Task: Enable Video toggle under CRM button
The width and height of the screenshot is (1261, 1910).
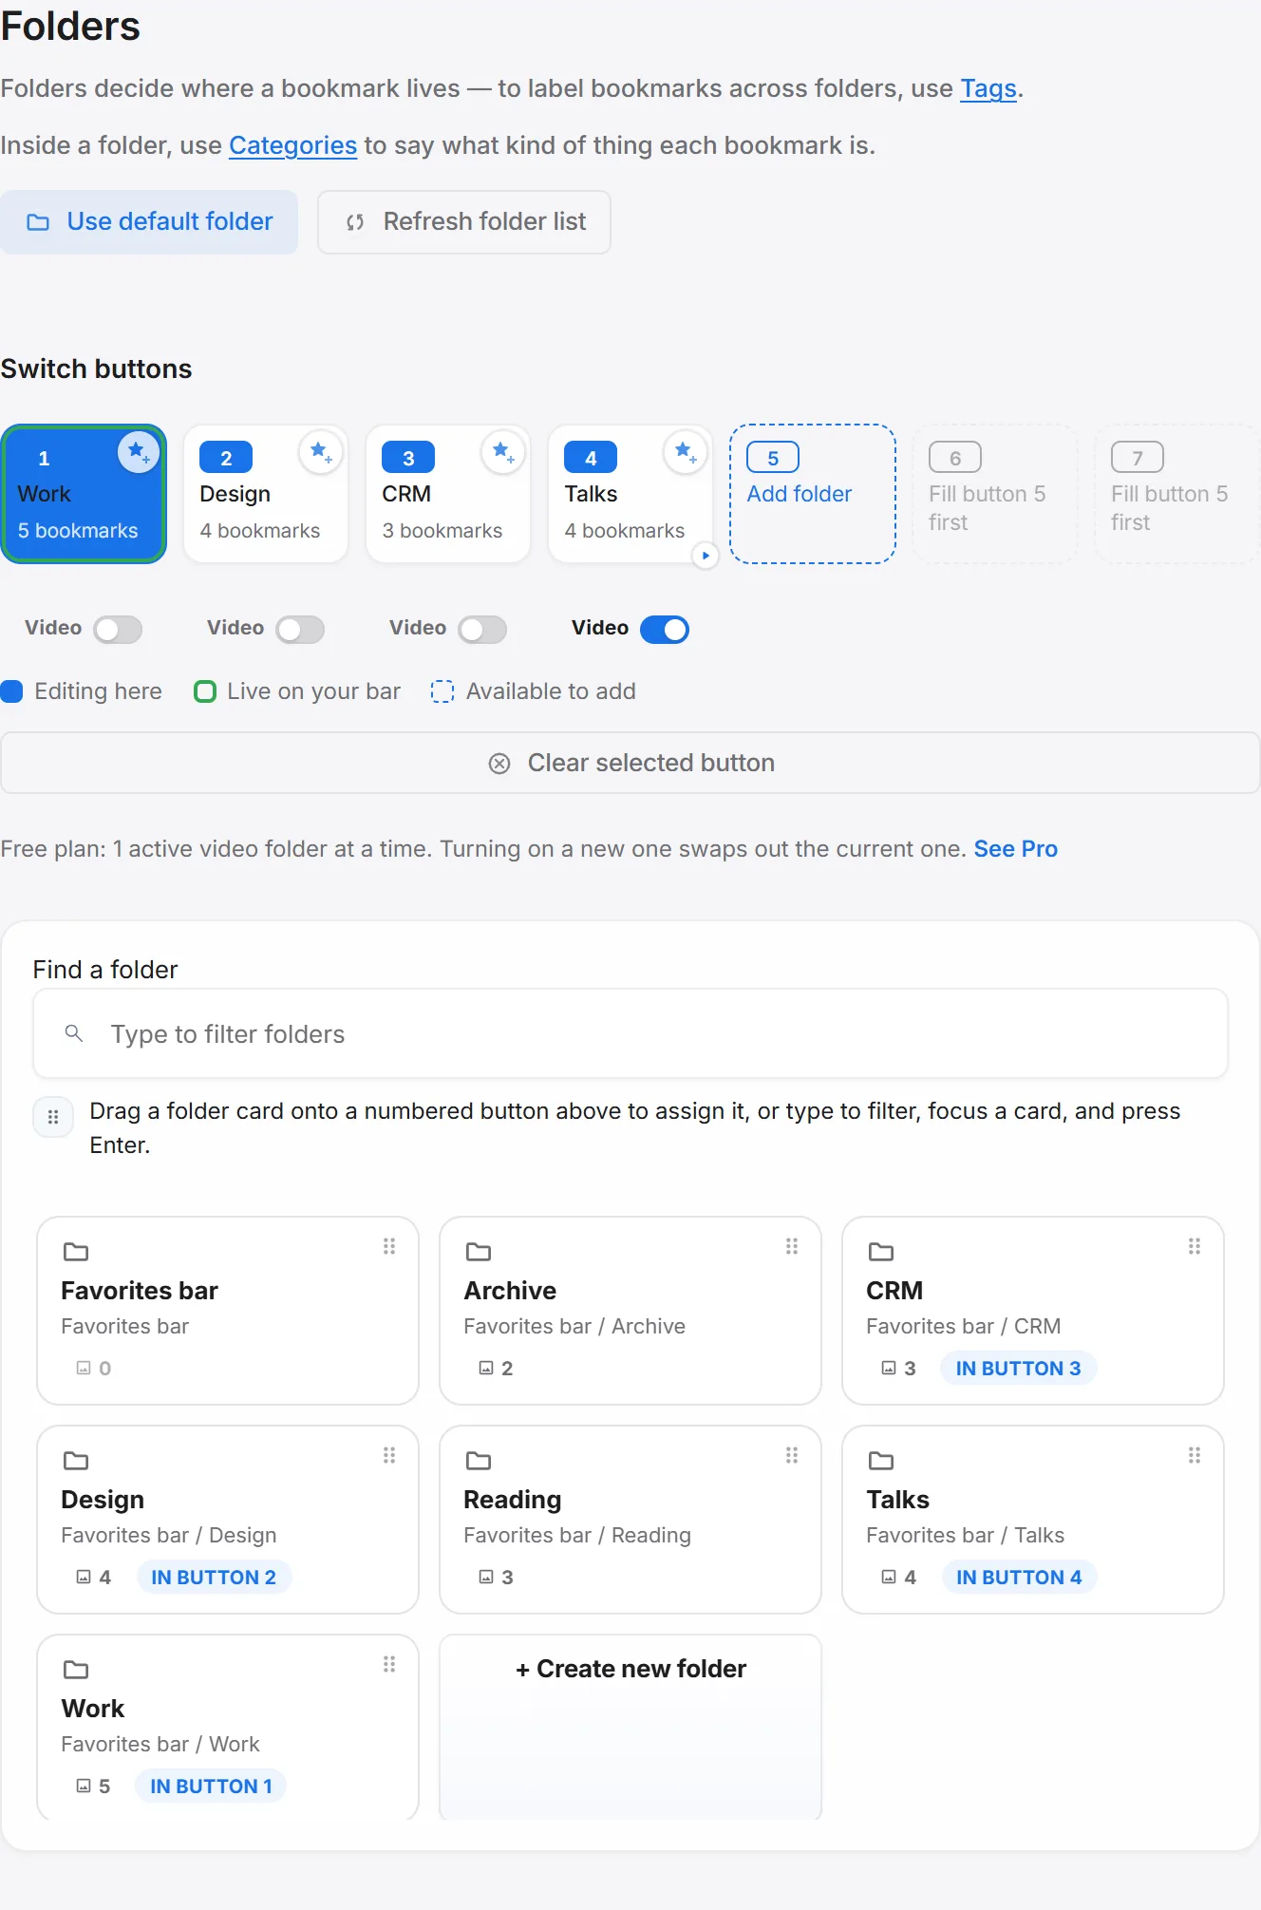Action: point(482,629)
